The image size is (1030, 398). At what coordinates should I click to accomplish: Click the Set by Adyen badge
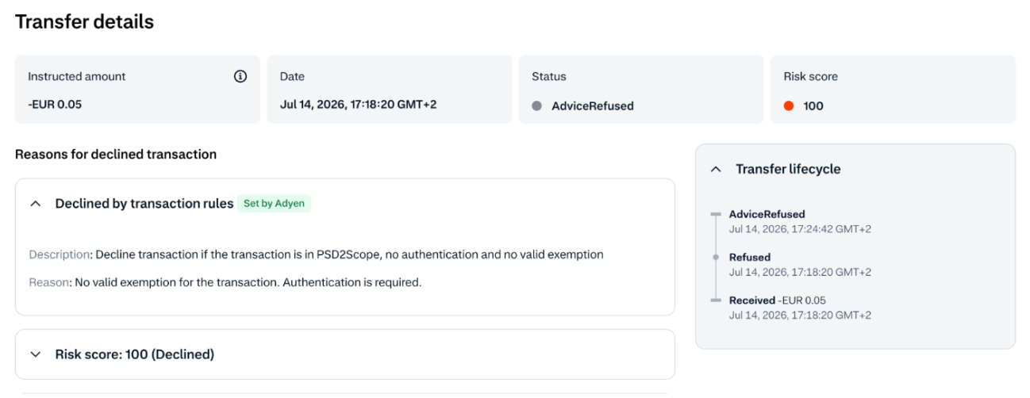click(275, 204)
